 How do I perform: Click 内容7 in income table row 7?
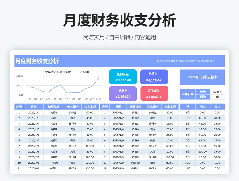click(x=54, y=146)
